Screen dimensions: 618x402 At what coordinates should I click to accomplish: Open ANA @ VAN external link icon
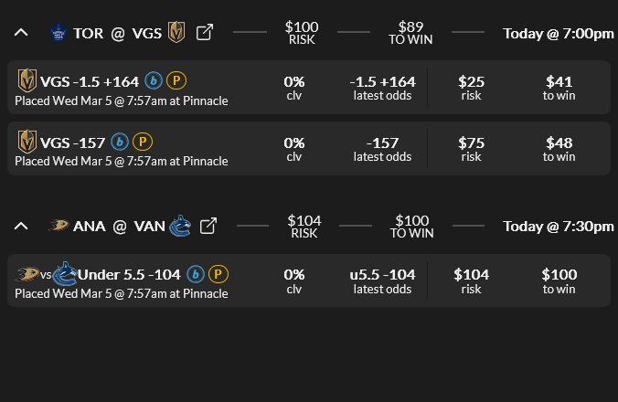208,226
